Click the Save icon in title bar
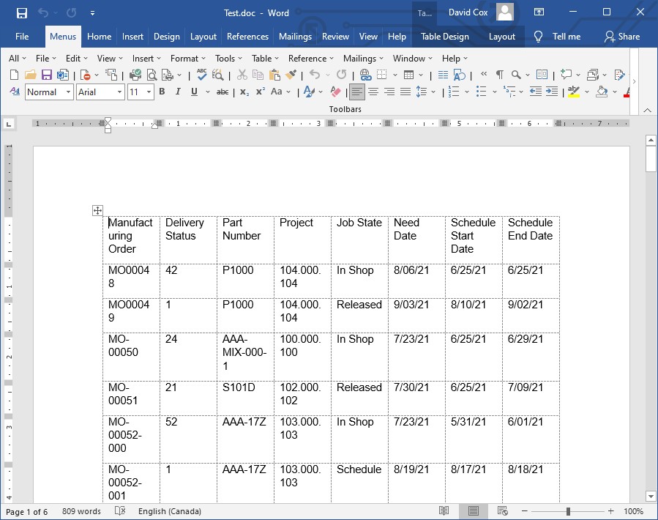 22,12
